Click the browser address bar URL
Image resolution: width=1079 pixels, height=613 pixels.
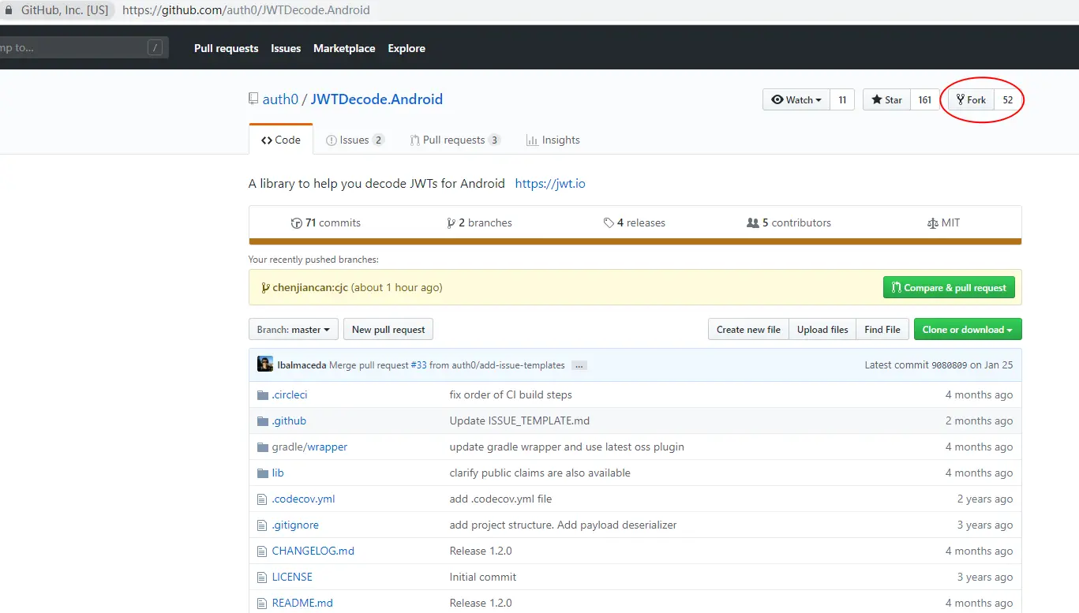tap(246, 11)
